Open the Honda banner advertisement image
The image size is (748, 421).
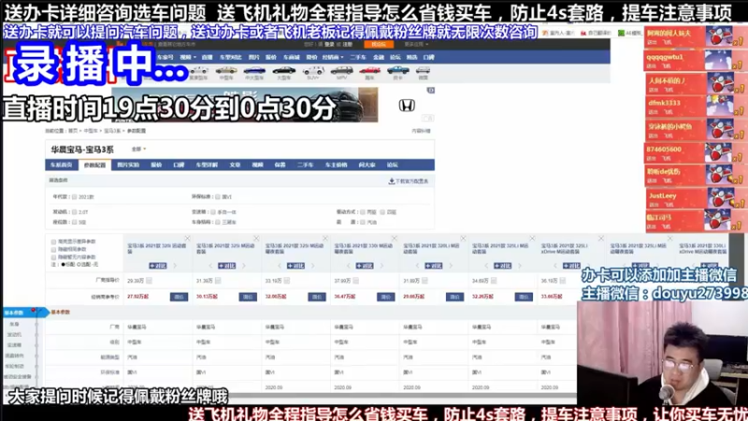[x=245, y=105]
